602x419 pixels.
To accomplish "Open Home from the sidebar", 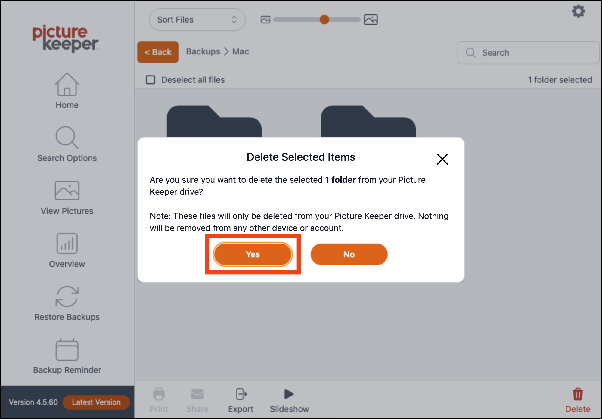I will pos(67,91).
